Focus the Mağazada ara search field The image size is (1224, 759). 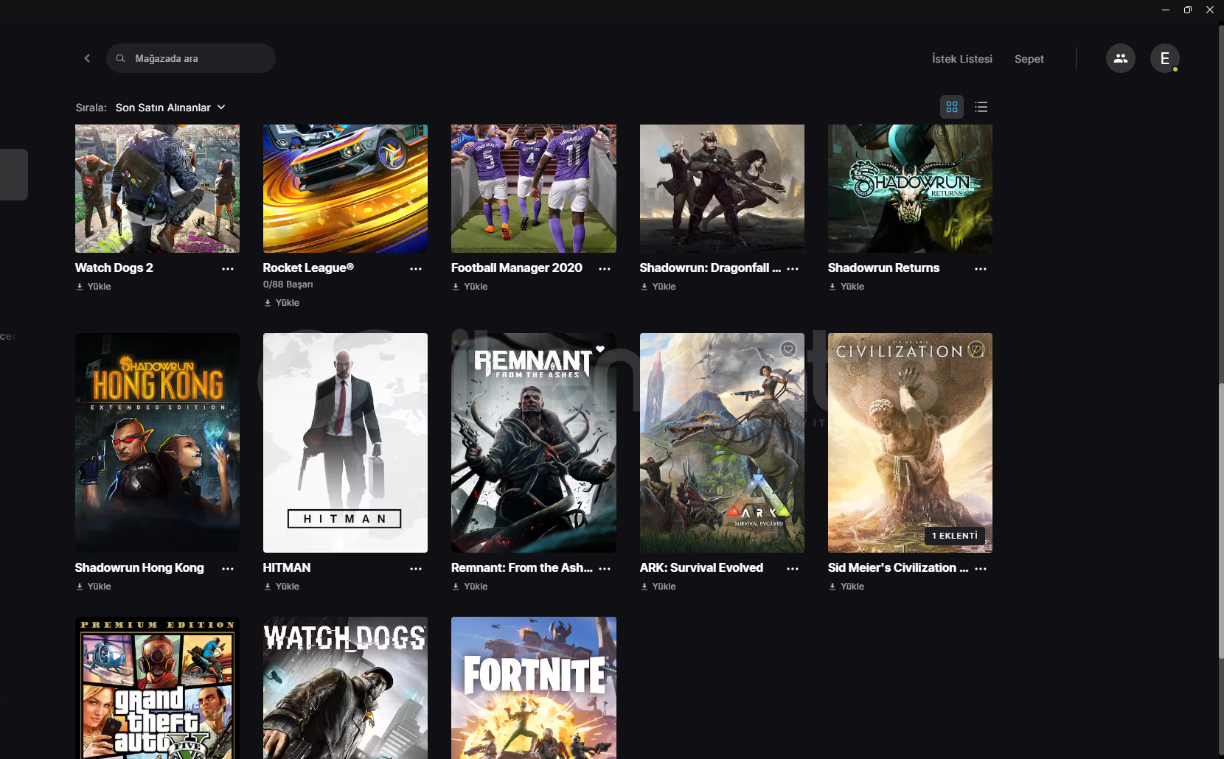point(191,58)
